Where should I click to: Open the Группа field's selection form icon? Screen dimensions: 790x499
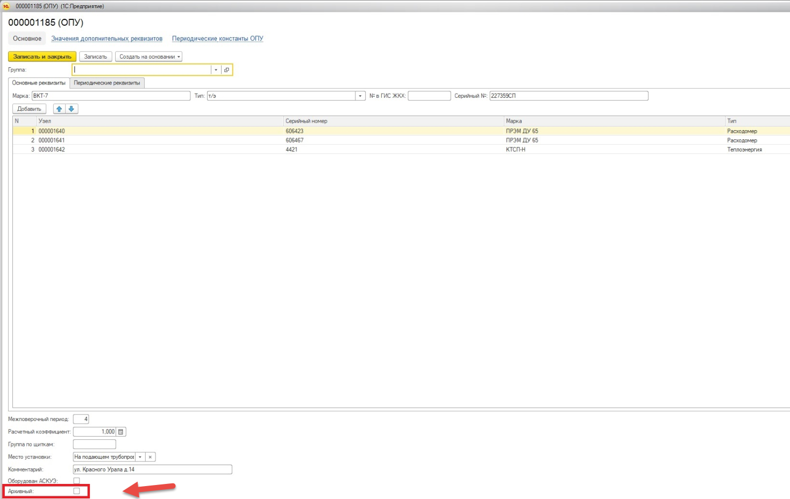(x=226, y=70)
